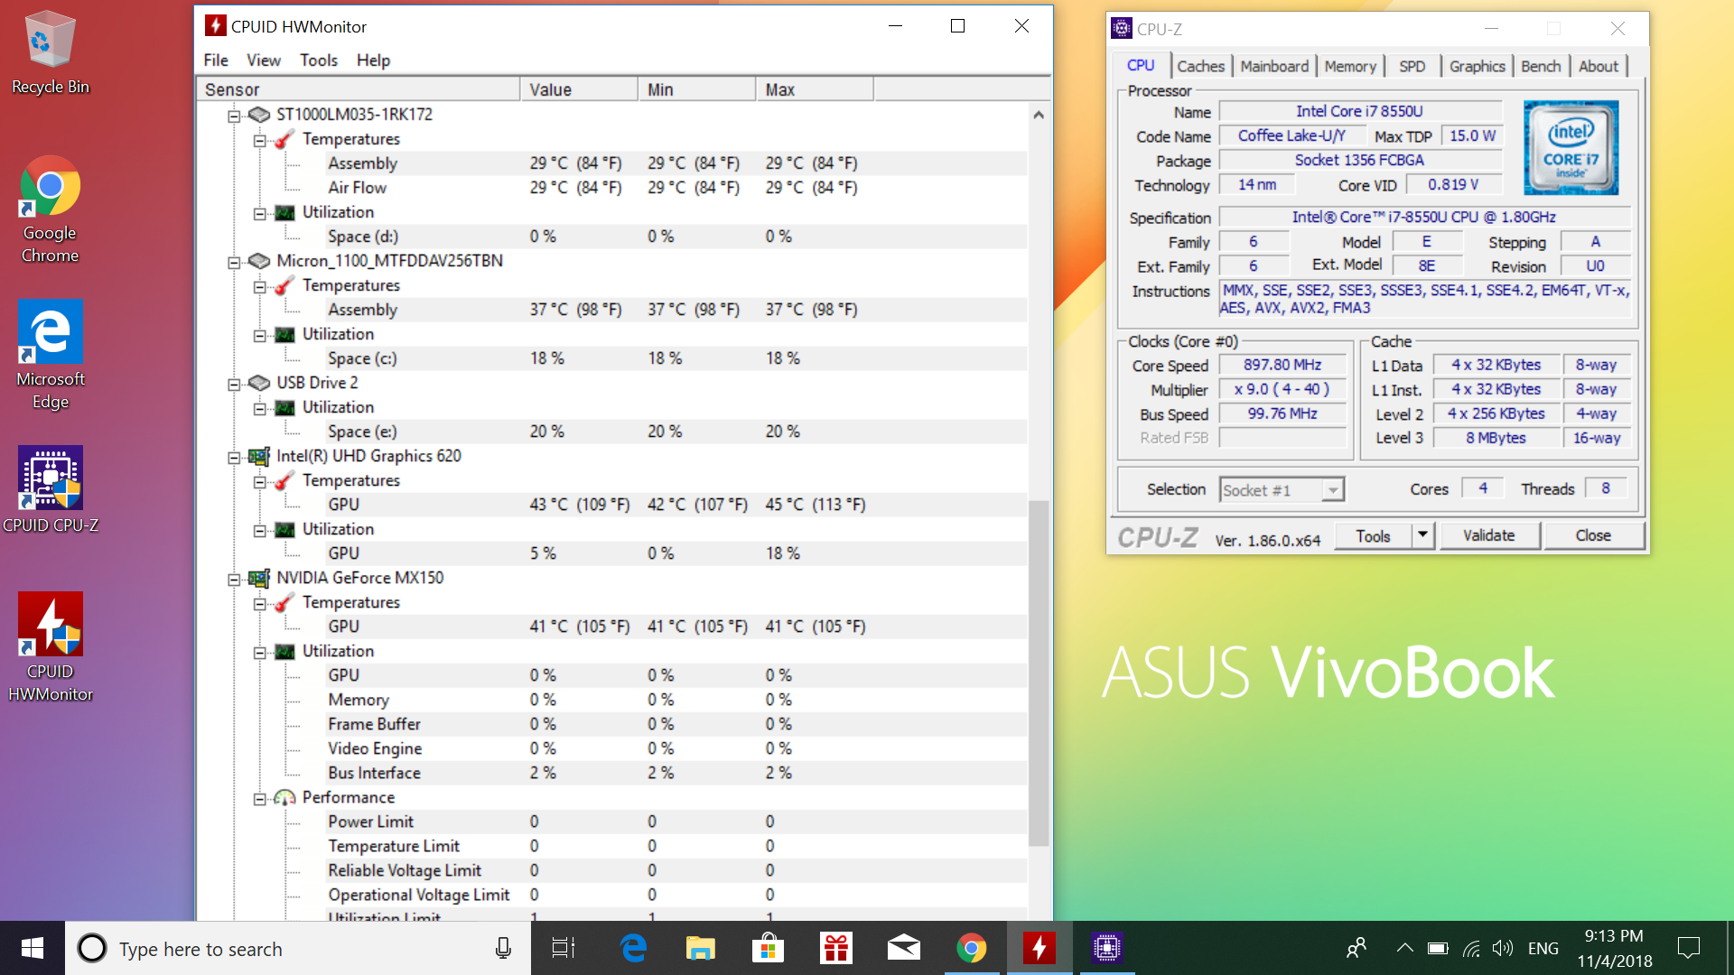Open Edge from the taskbar
1734x975 pixels.
coord(633,948)
